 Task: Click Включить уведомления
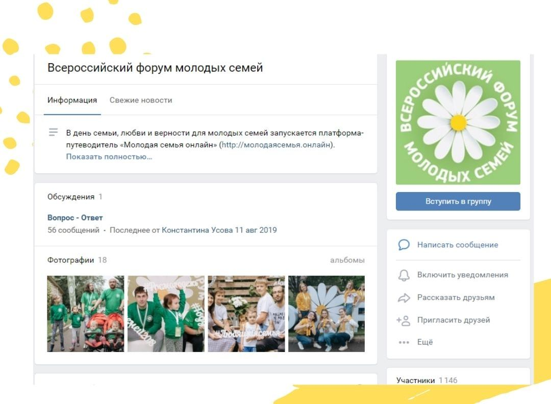(462, 275)
